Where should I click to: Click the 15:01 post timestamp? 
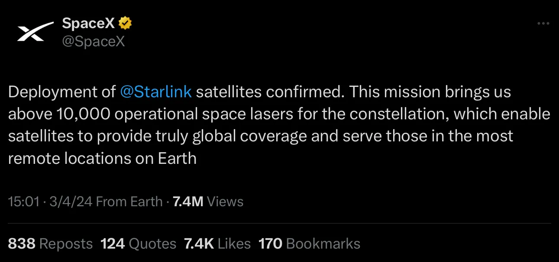pyautogui.click(x=24, y=201)
